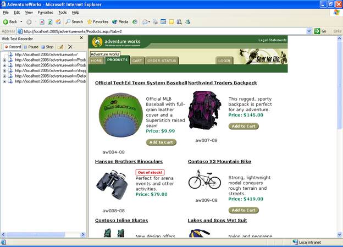Image resolution: width=343 pixels, height=247 pixels.
Task: Click the page vertical scrollbar down arrow
Action: [x=340, y=234]
